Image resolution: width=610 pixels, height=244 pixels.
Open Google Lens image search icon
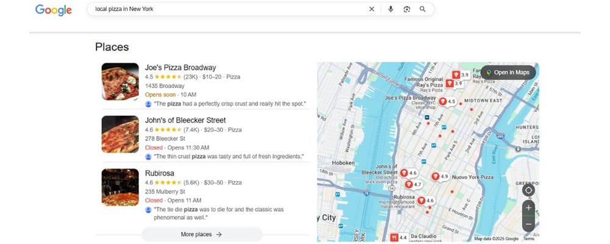tap(406, 9)
